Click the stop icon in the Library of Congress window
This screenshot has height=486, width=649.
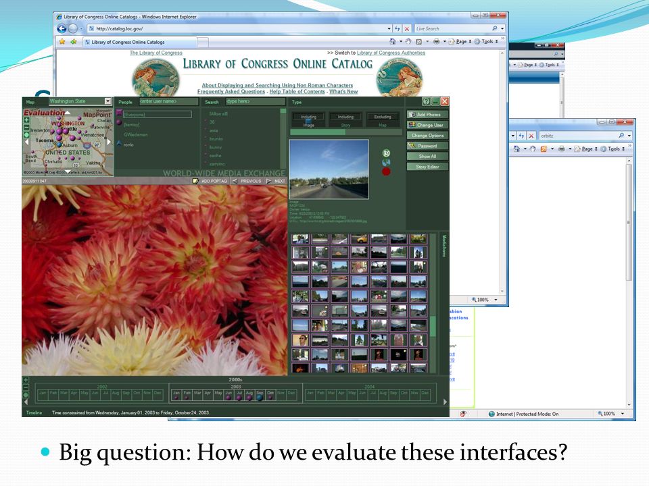(407, 28)
